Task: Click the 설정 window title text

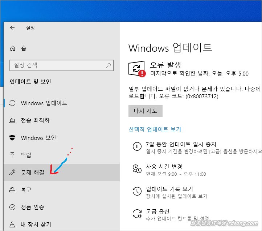Action: pyautogui.click(x=30, y=28)
